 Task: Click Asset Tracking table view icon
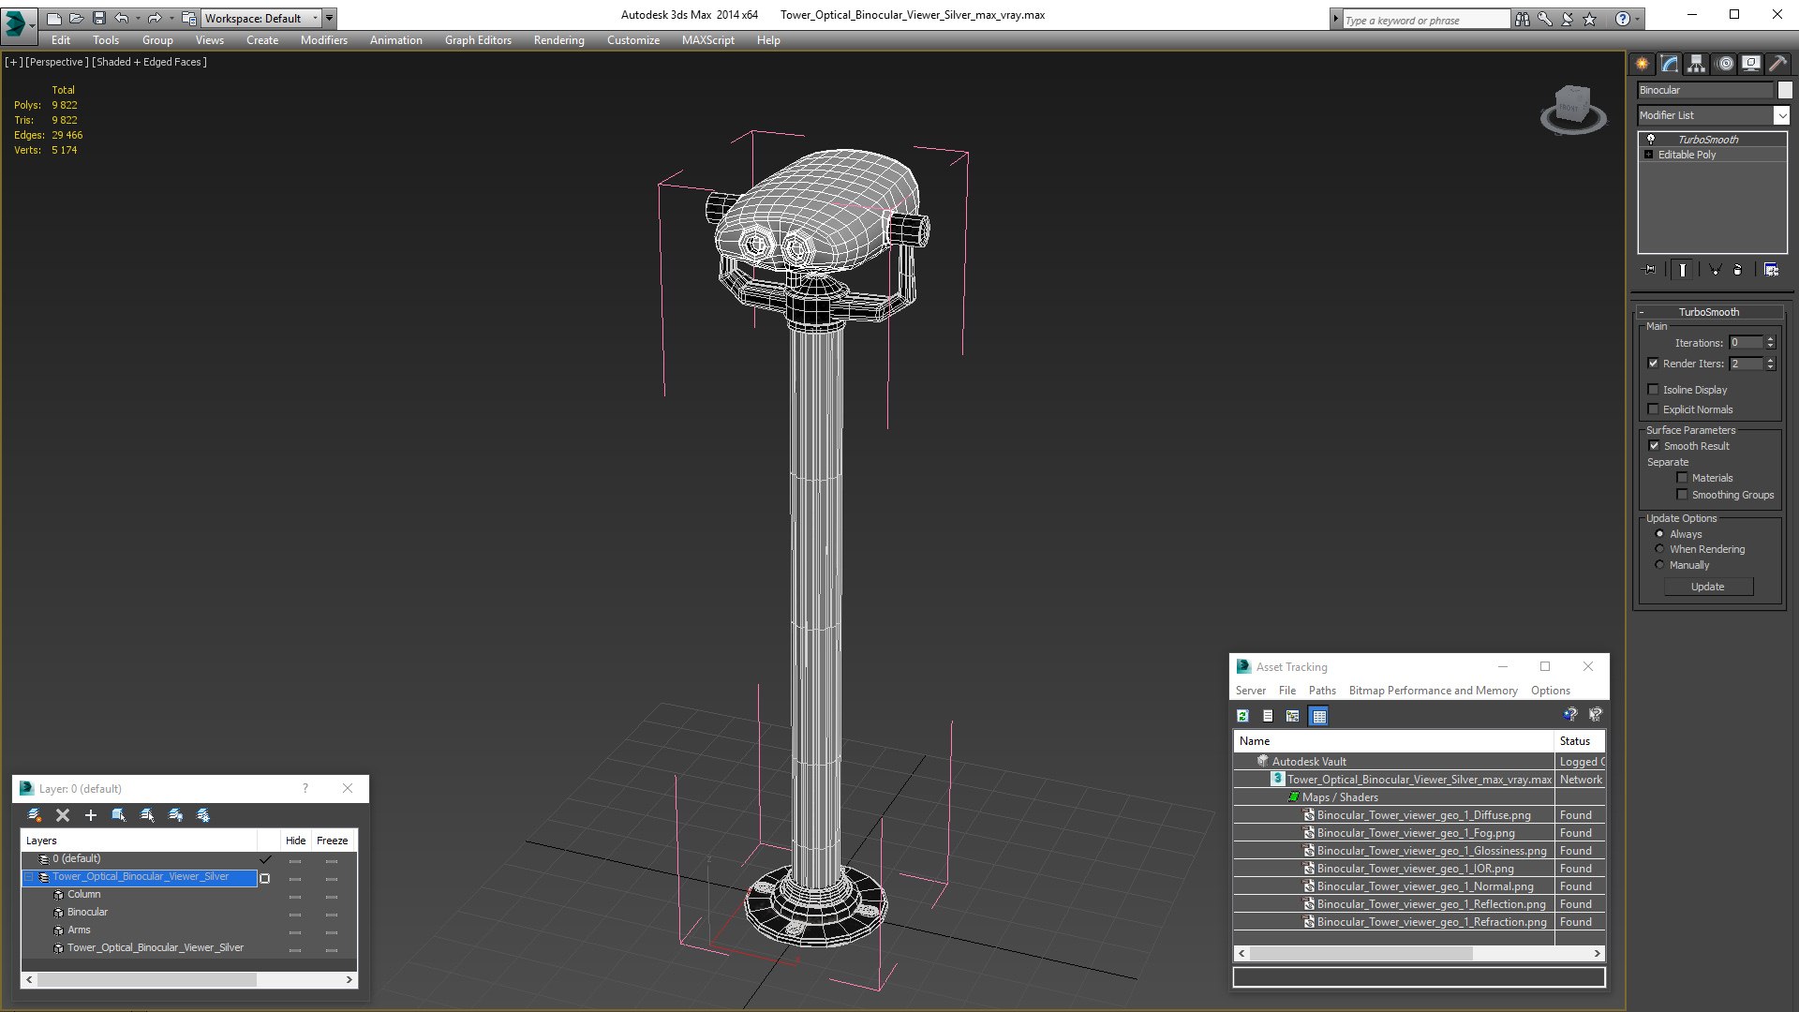1319,716
